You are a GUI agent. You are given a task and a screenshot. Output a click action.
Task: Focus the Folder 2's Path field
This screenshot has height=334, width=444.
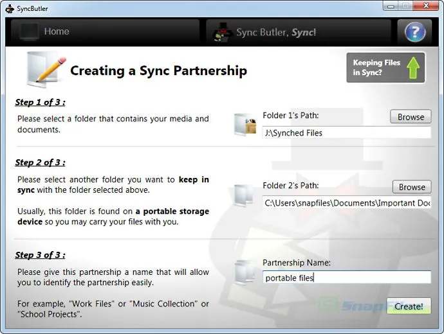[x=347, y=203]
